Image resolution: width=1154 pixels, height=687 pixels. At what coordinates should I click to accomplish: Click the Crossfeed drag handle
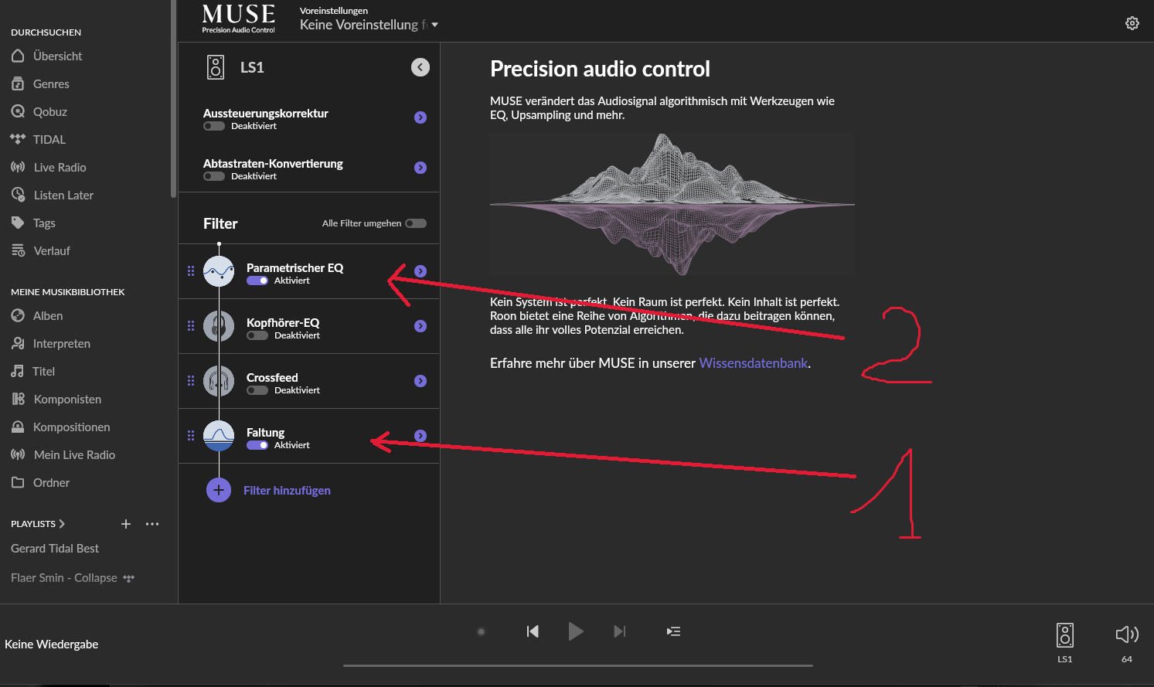click(x=191, y=381)
